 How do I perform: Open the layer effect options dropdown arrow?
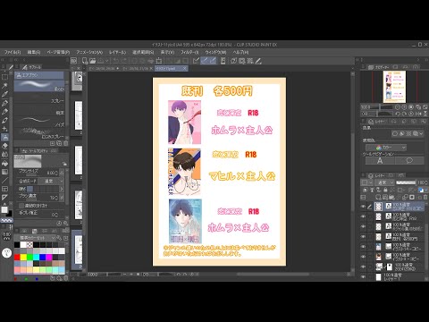pos(421,133)
